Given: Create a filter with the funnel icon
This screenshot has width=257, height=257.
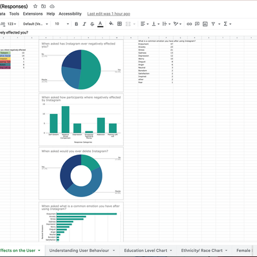Looking at the screenshot, I should pos(213,24).
